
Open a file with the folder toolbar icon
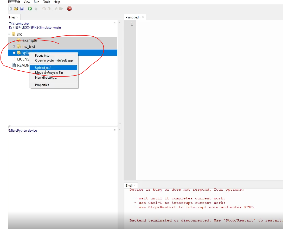(16, 9)
